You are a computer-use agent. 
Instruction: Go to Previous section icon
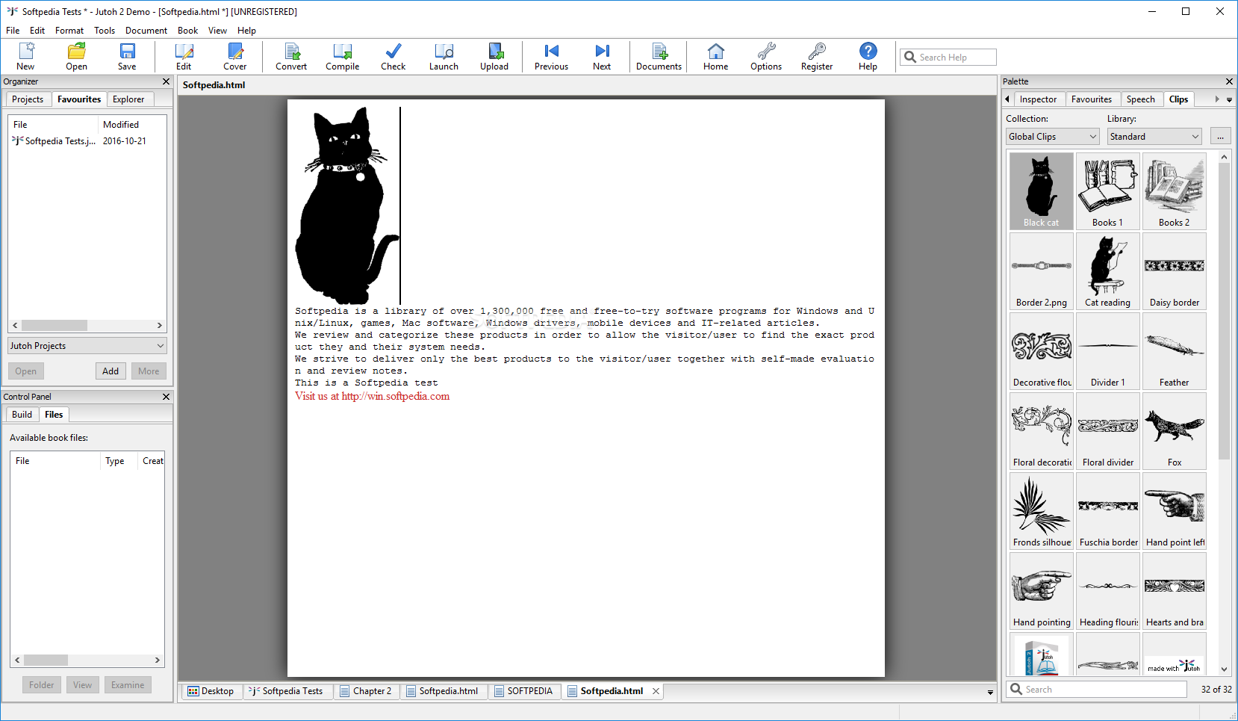551,56
